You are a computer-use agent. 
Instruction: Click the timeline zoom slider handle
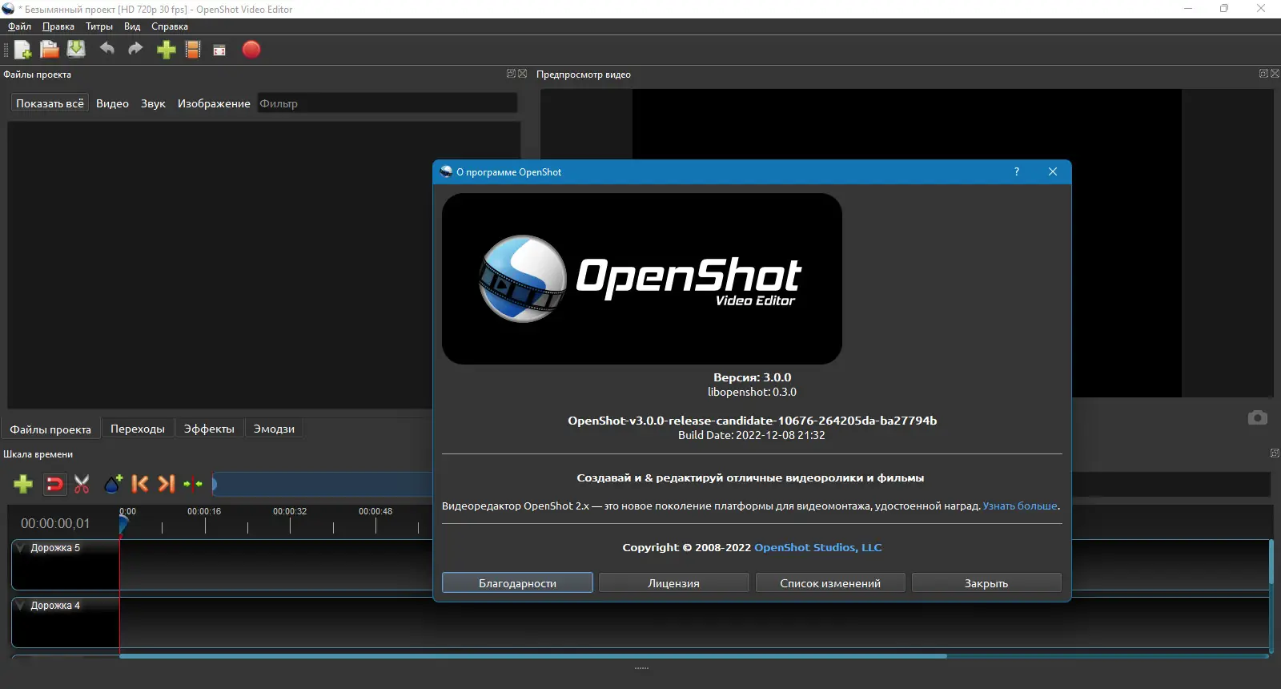point(214,484)
